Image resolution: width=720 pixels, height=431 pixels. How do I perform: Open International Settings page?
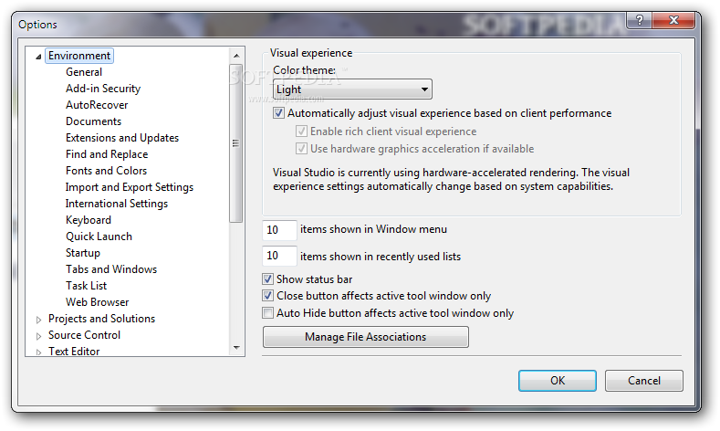[116, 204]
